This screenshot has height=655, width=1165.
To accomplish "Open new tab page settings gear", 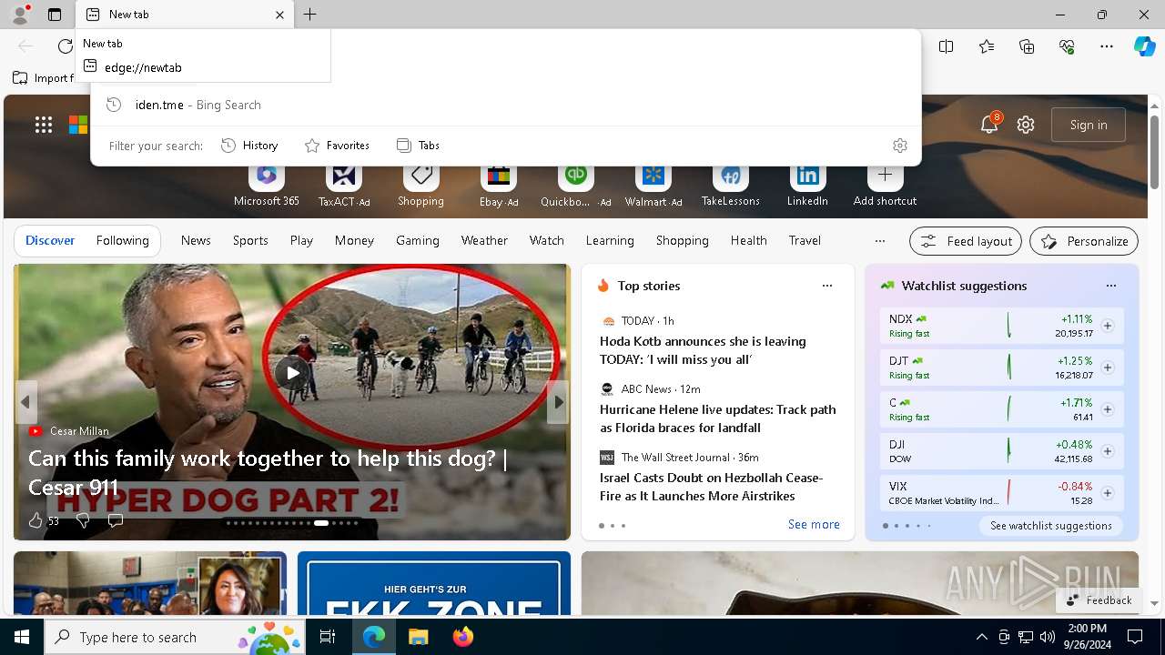I will coord(1026,126).
